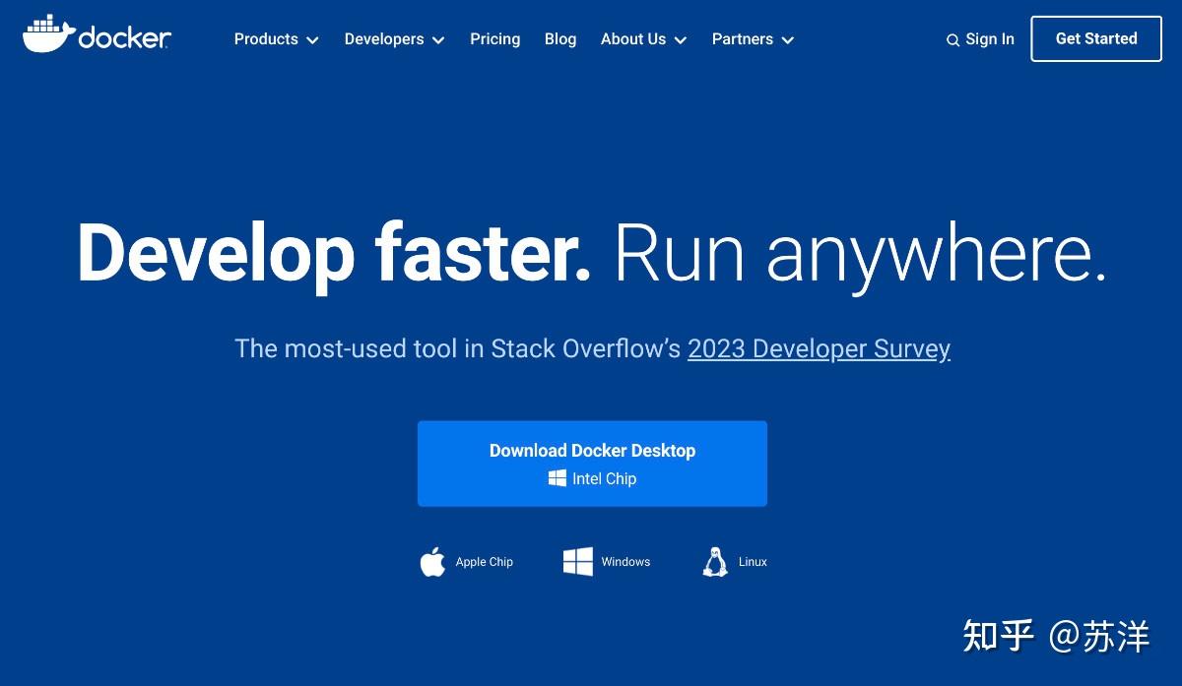
Task: Select the Windows download option
Action: [606, 561]
